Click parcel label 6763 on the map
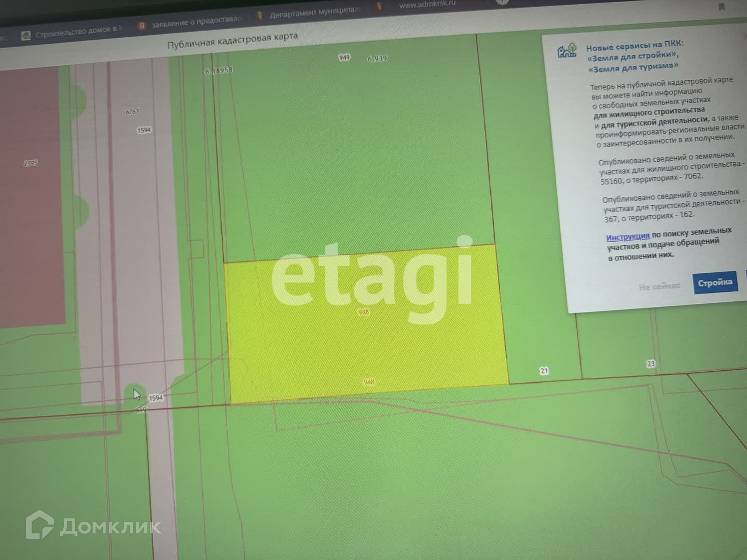Image resolution: width=747 pixels, height=560 pixels. click(132, 112)
